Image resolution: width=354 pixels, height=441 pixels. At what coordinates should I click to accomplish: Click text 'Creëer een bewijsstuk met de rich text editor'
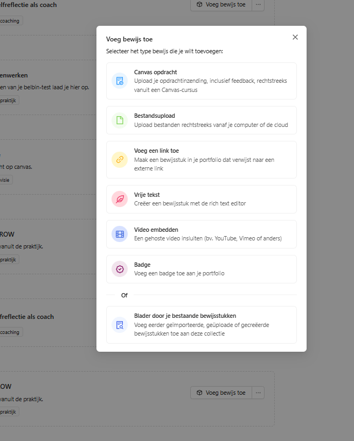190,203
